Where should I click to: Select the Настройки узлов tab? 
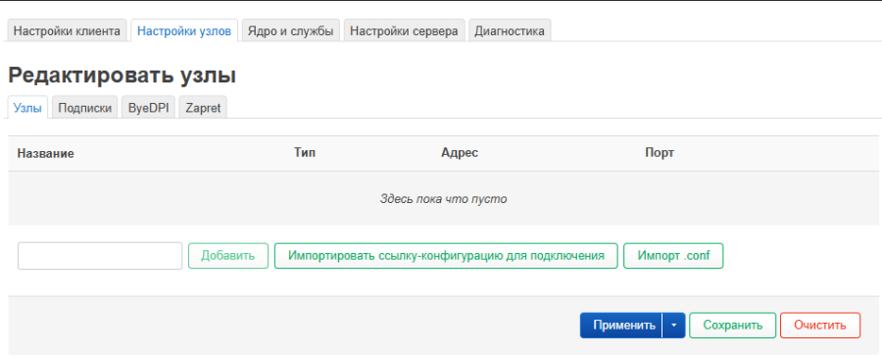point(184,31)
